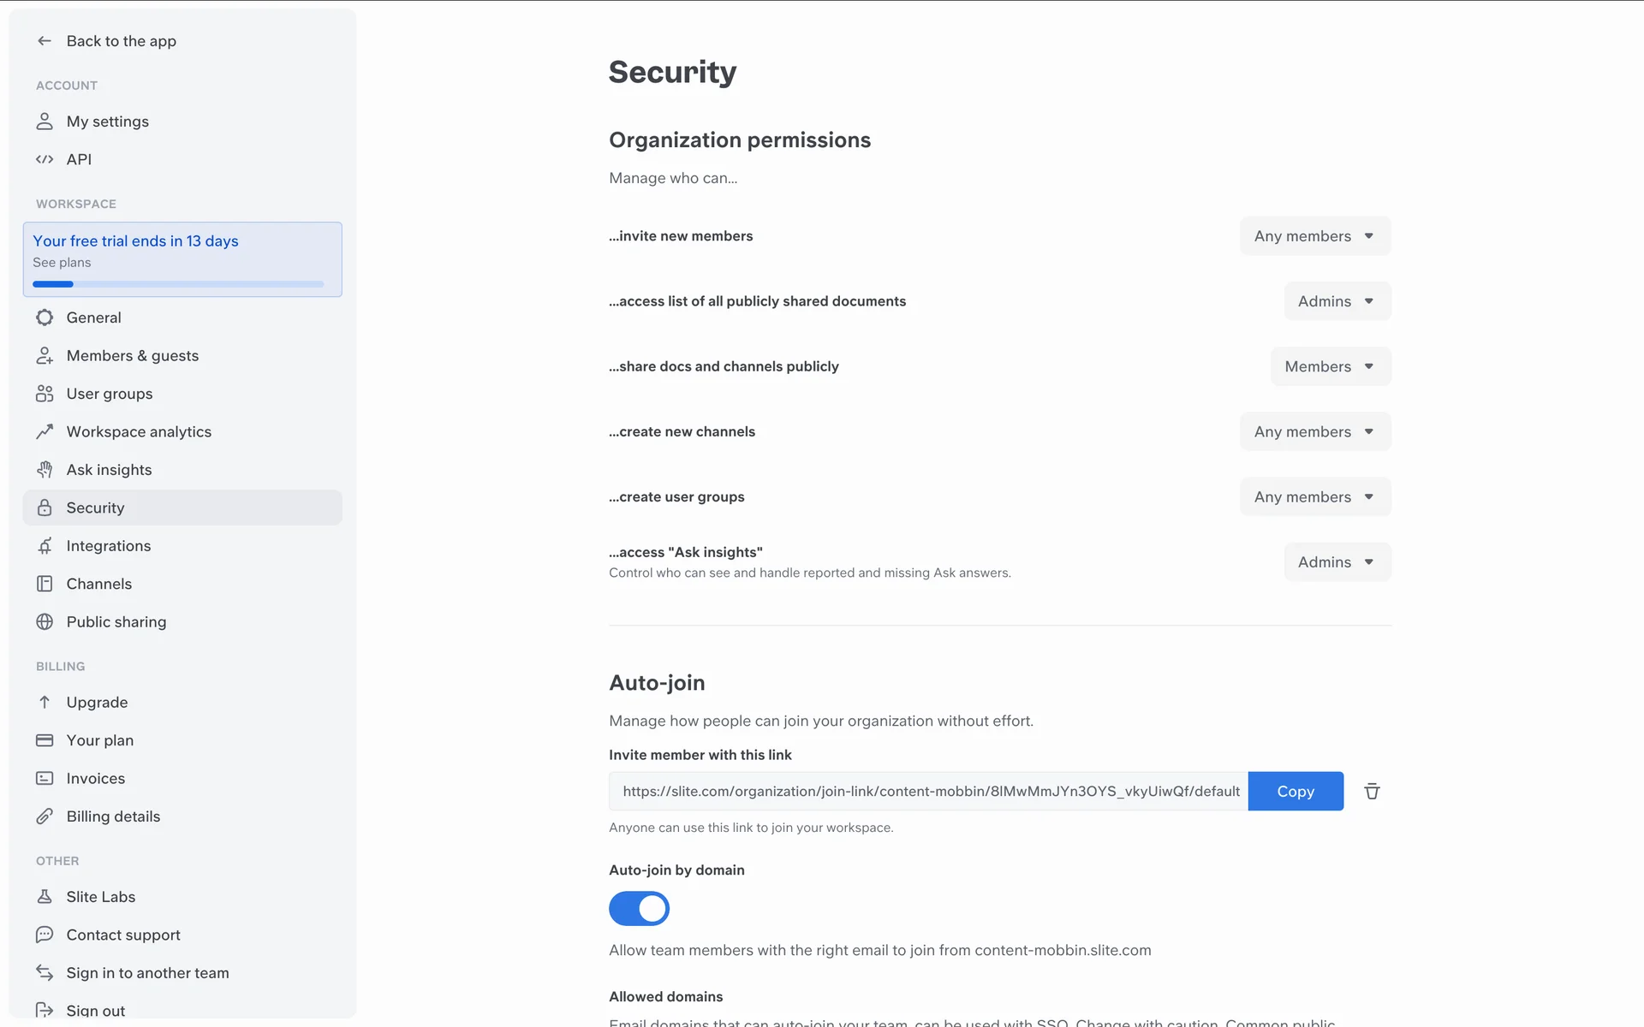
Task: Open Members & guests settings
Action: (132, 356)
